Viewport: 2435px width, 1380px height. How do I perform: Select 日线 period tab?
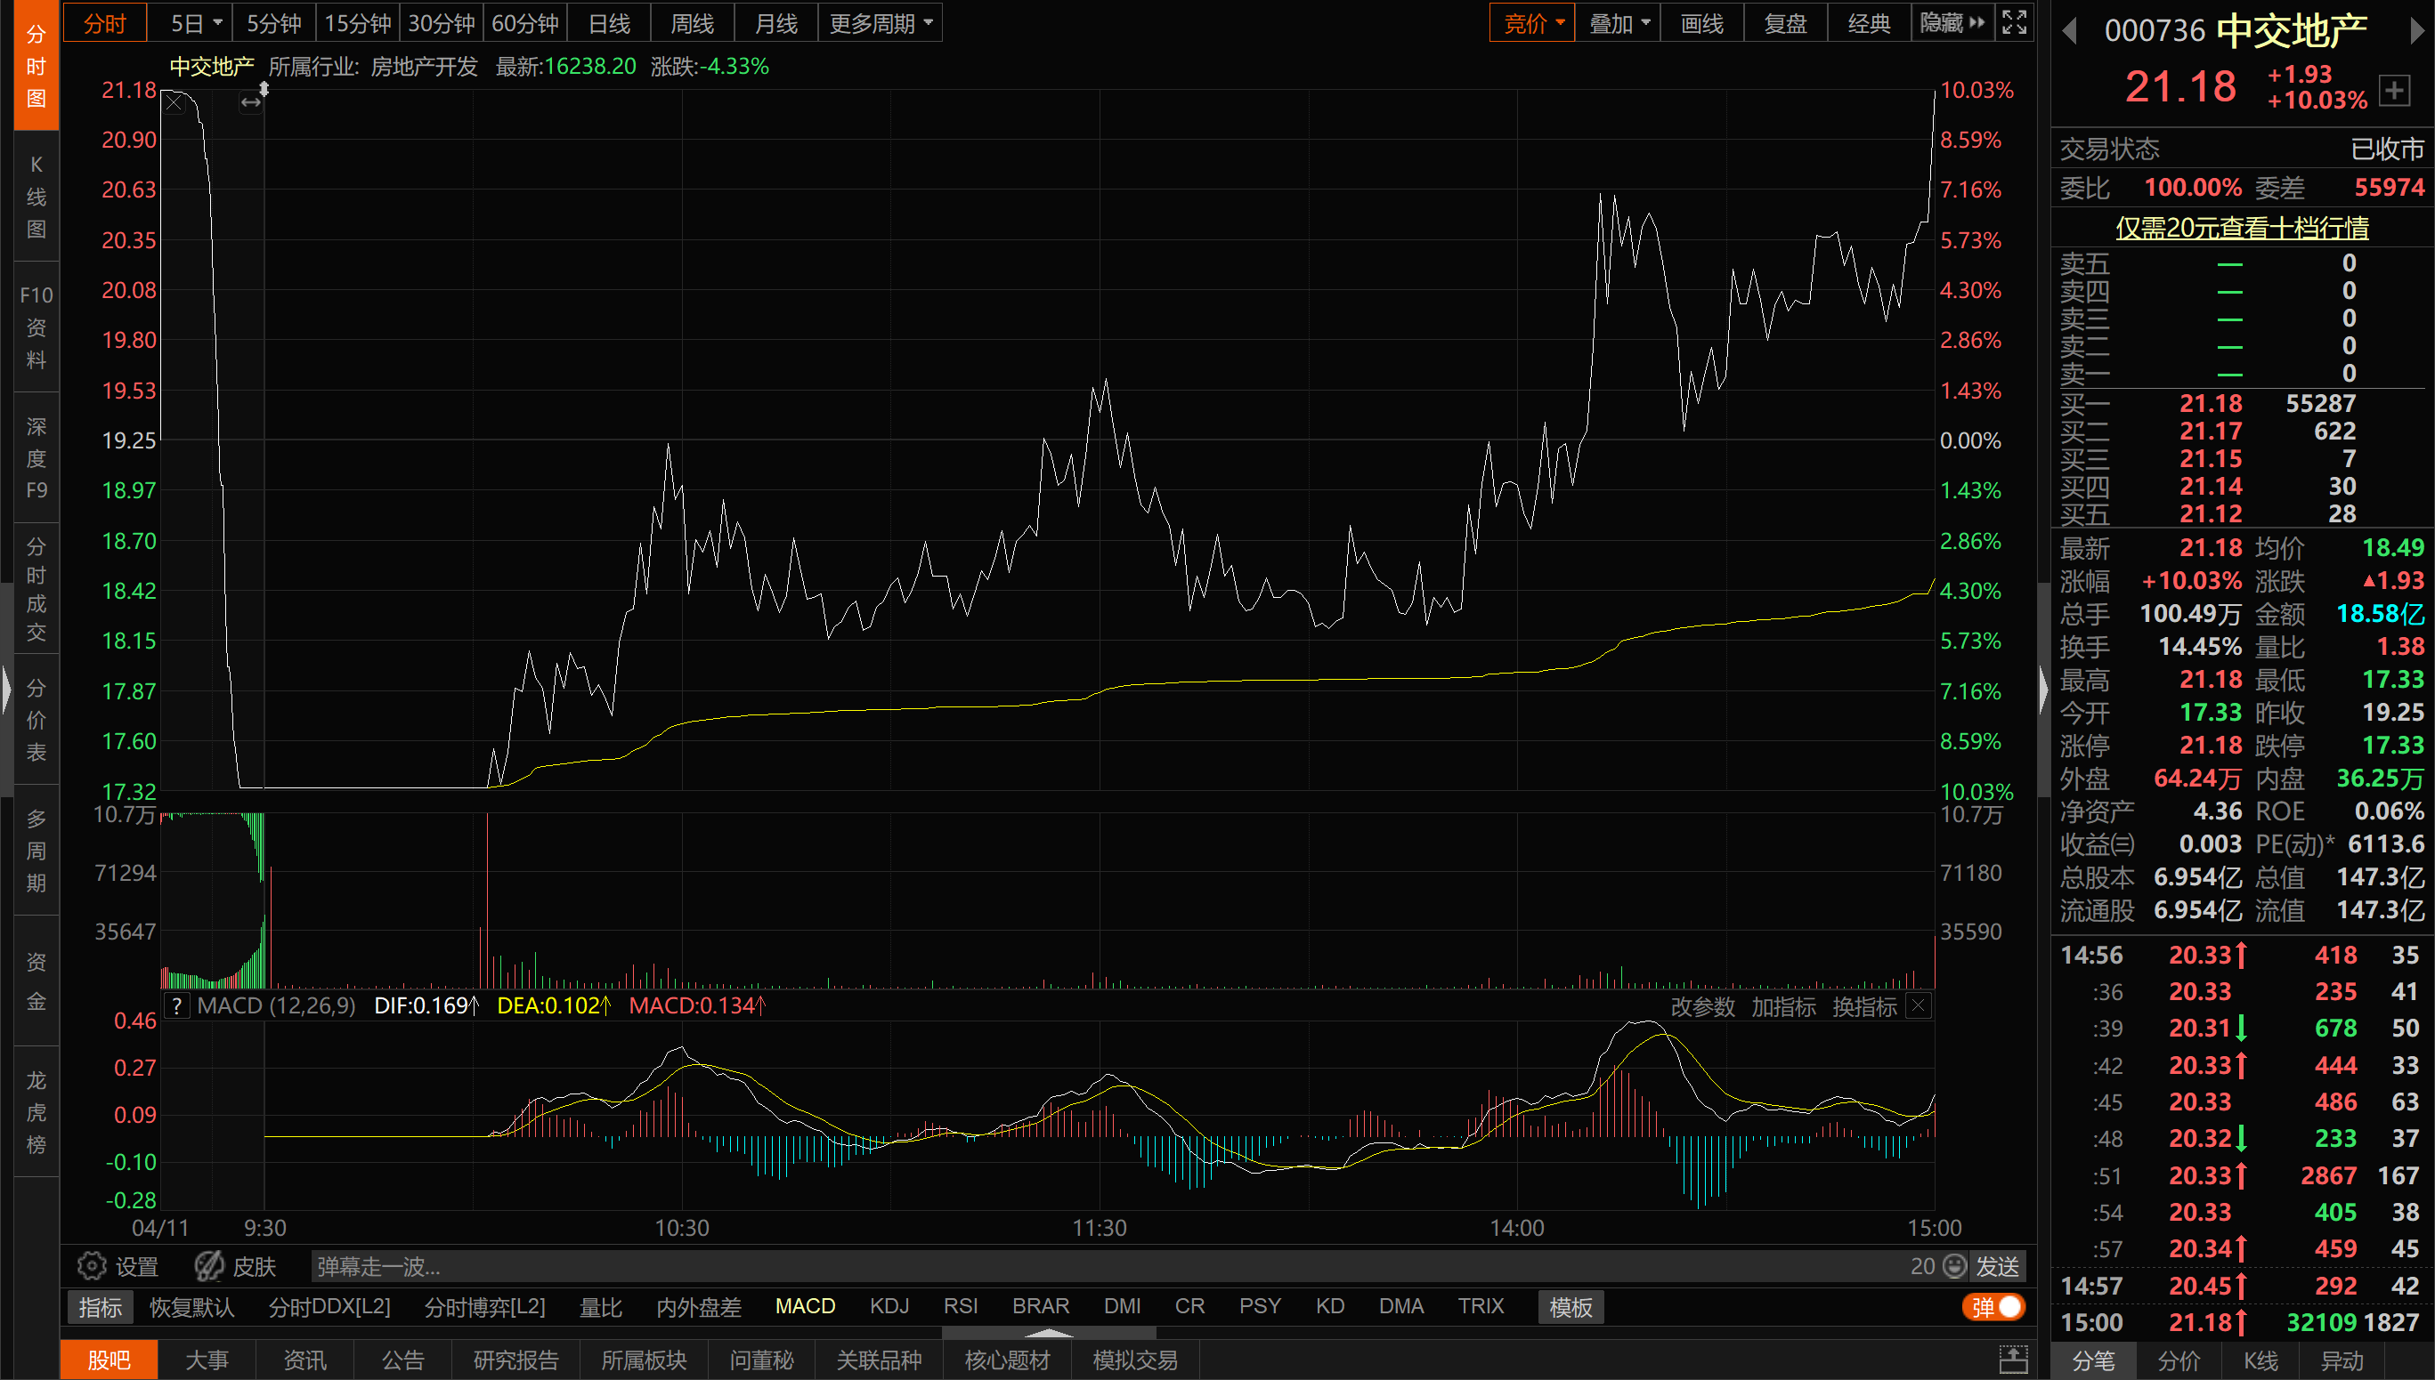609,23
